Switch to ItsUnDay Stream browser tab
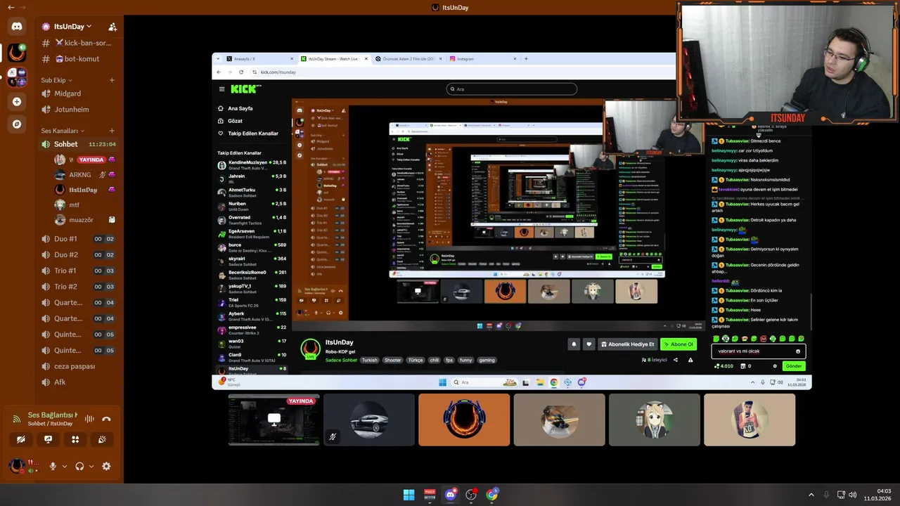This screenshot has width=900, height=506. click(x=334, y=59)
